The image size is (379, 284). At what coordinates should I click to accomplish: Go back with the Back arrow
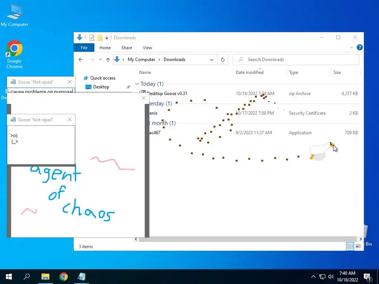coord(81,60)
